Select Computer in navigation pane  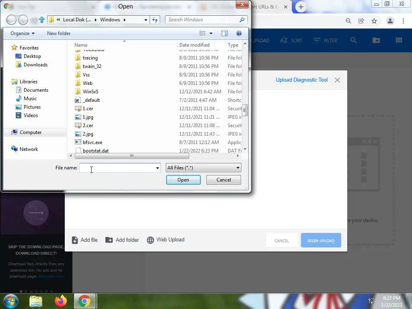[x=26, y=132]
